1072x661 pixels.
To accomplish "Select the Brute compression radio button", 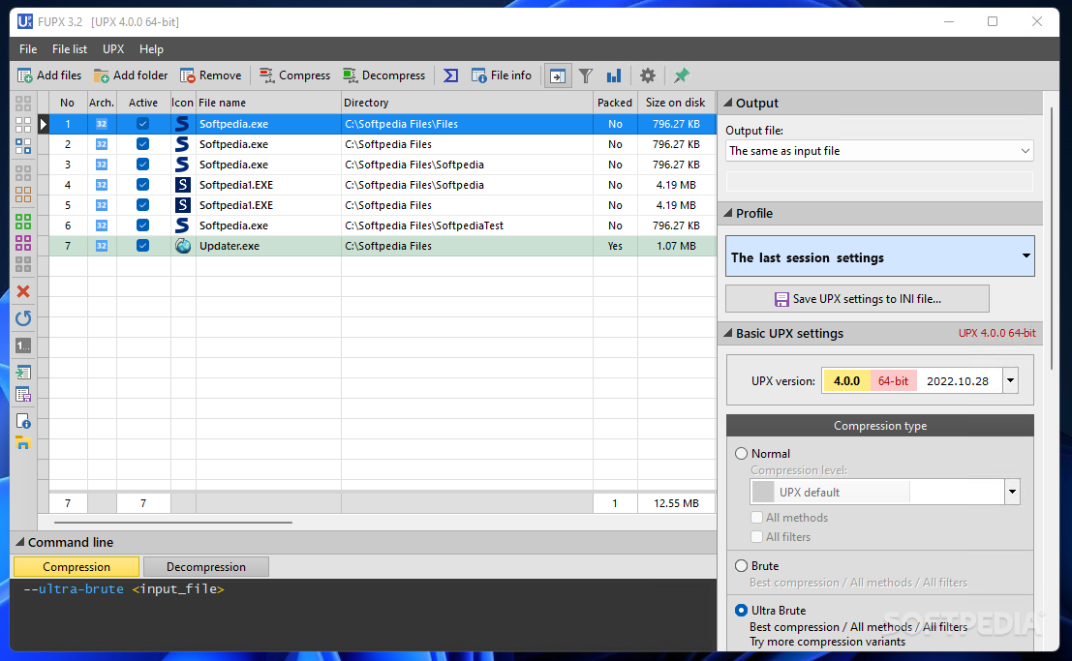I will click(x=741, y=565).
